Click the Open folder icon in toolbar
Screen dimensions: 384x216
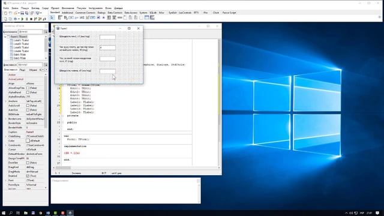(x=15, y=13)
